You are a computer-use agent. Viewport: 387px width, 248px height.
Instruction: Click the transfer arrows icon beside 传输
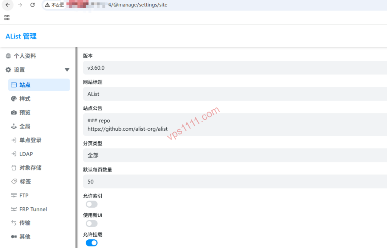(14, 223)
